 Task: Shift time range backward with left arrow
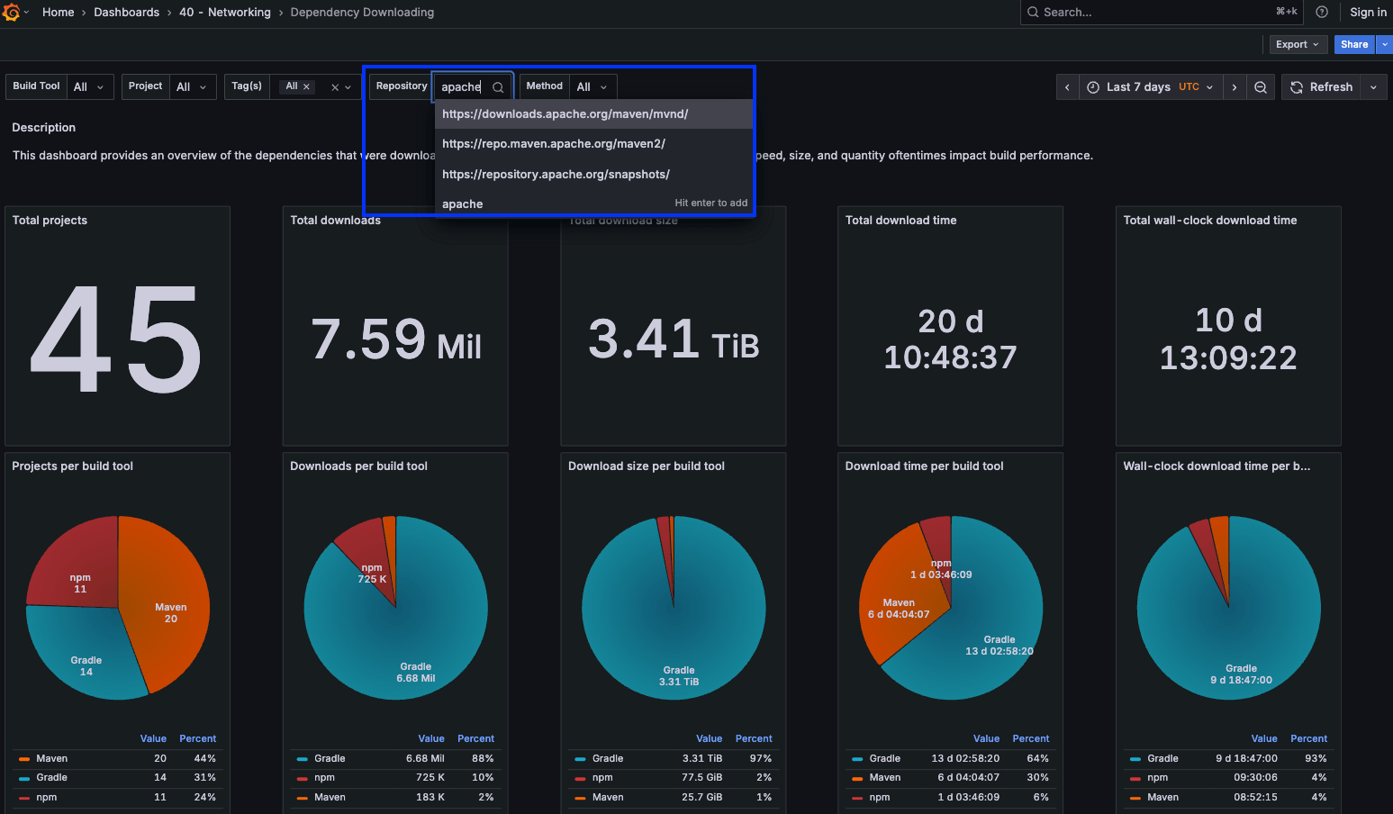coord(1067,86)
